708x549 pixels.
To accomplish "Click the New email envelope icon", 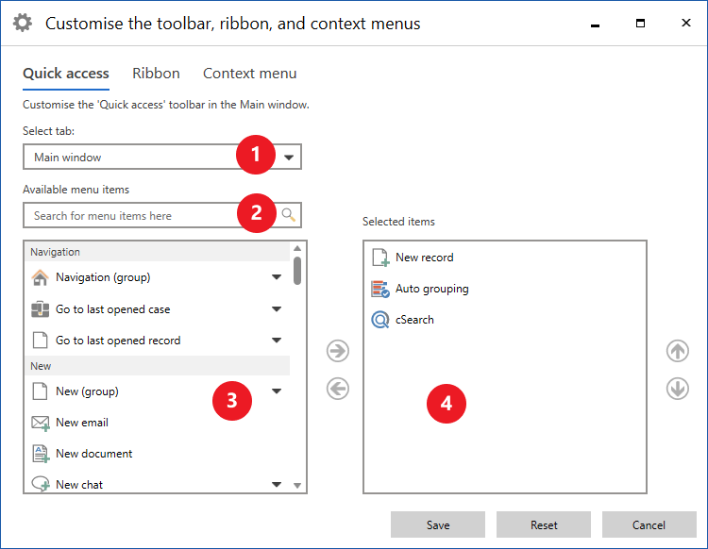I will tap(41, 424).
